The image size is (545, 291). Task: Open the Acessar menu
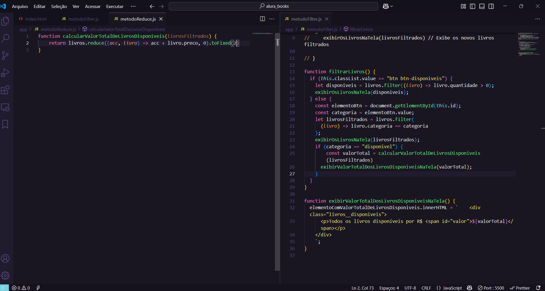(x=93, y=6)
